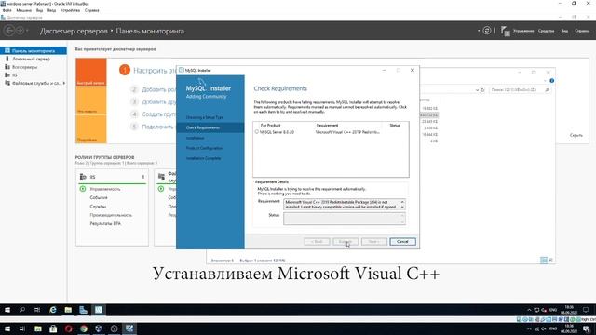The height and width of the screenshot is (335, 596).
Task: Select Панель мониторинга in the left pane
Action: pyautogui.click(x=34, y=50)
